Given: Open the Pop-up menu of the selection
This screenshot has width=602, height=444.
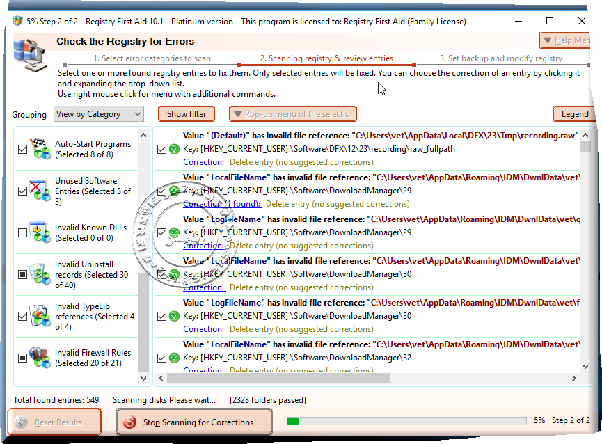Looking at the screenshot, I should [293, 114].
